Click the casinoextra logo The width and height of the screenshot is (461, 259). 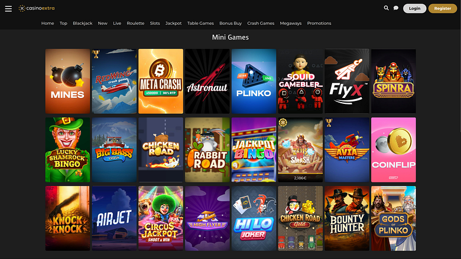(x=37, y=8)
